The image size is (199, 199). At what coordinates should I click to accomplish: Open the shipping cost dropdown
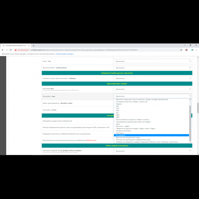click(x=152, y=78)
